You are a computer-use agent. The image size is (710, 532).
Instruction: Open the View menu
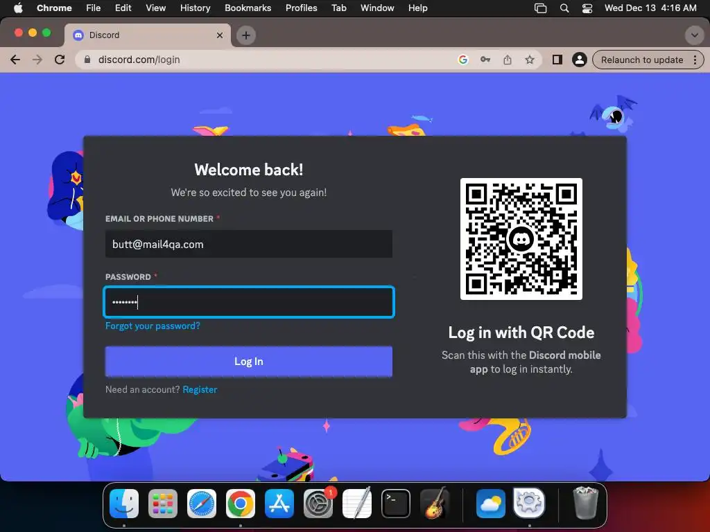[x=155, y=8]
